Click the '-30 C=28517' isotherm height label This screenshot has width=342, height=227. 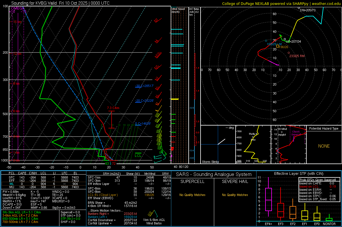pos(144,86)
